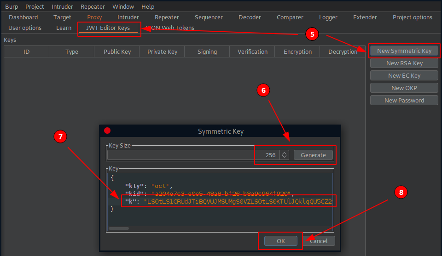This screenshot has height=256, width=442.
Task: Switch to the Comparer tab
Action: pyautogui.click(x=290, y=17)
